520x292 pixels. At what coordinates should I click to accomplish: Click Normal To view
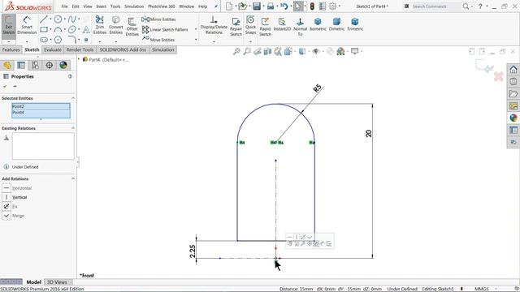click(x=300, y=27)
